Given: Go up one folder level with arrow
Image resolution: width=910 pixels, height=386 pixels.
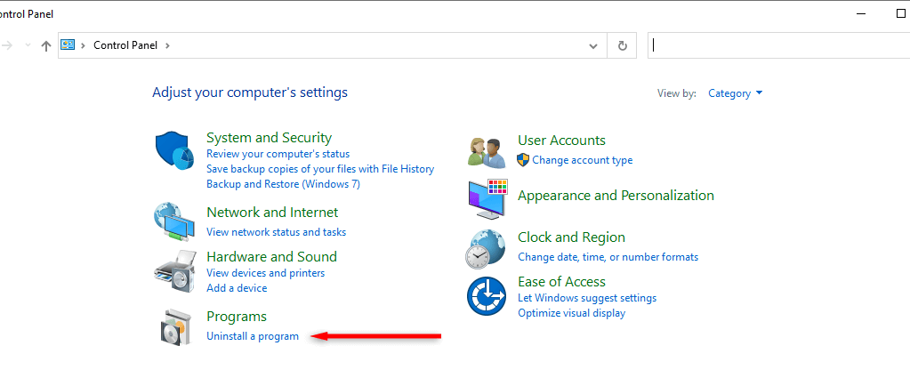Looking at the screenshot, I should (x=46, y=45).
